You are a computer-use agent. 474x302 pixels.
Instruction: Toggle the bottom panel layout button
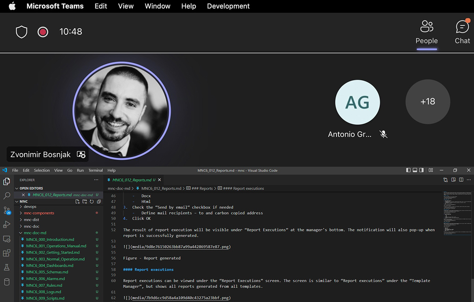point(415,170)
